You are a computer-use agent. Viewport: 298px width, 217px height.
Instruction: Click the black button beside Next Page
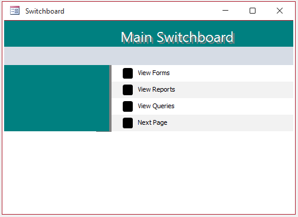click(x=127, y=123)
